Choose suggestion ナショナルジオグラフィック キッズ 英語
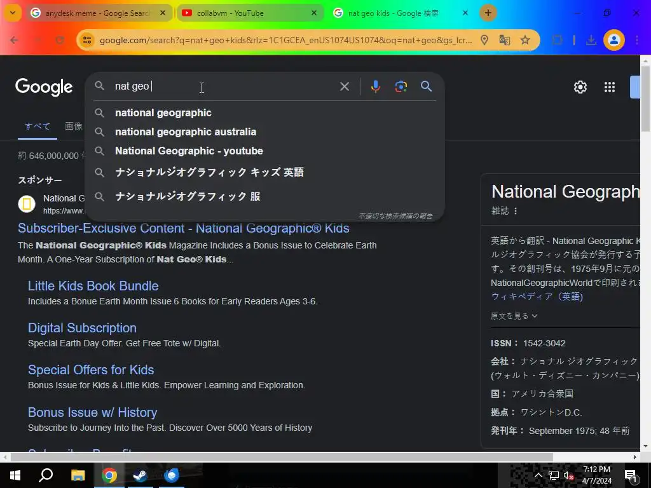Viewport: 651px width, 488px height. (x=264, y=172)
